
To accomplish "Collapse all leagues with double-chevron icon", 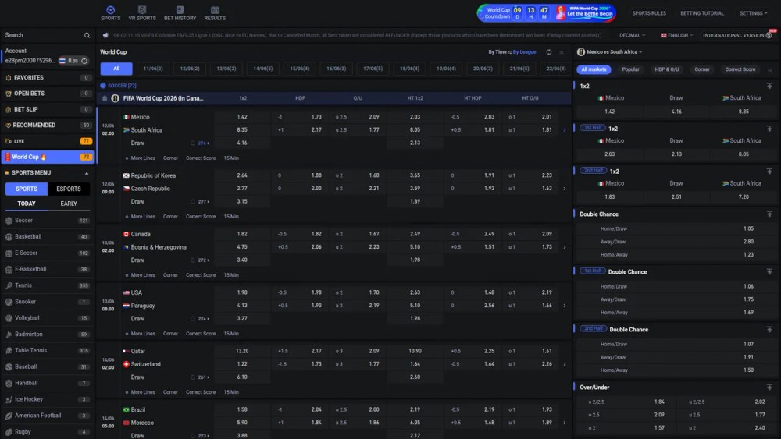I will tap(562, 52).
